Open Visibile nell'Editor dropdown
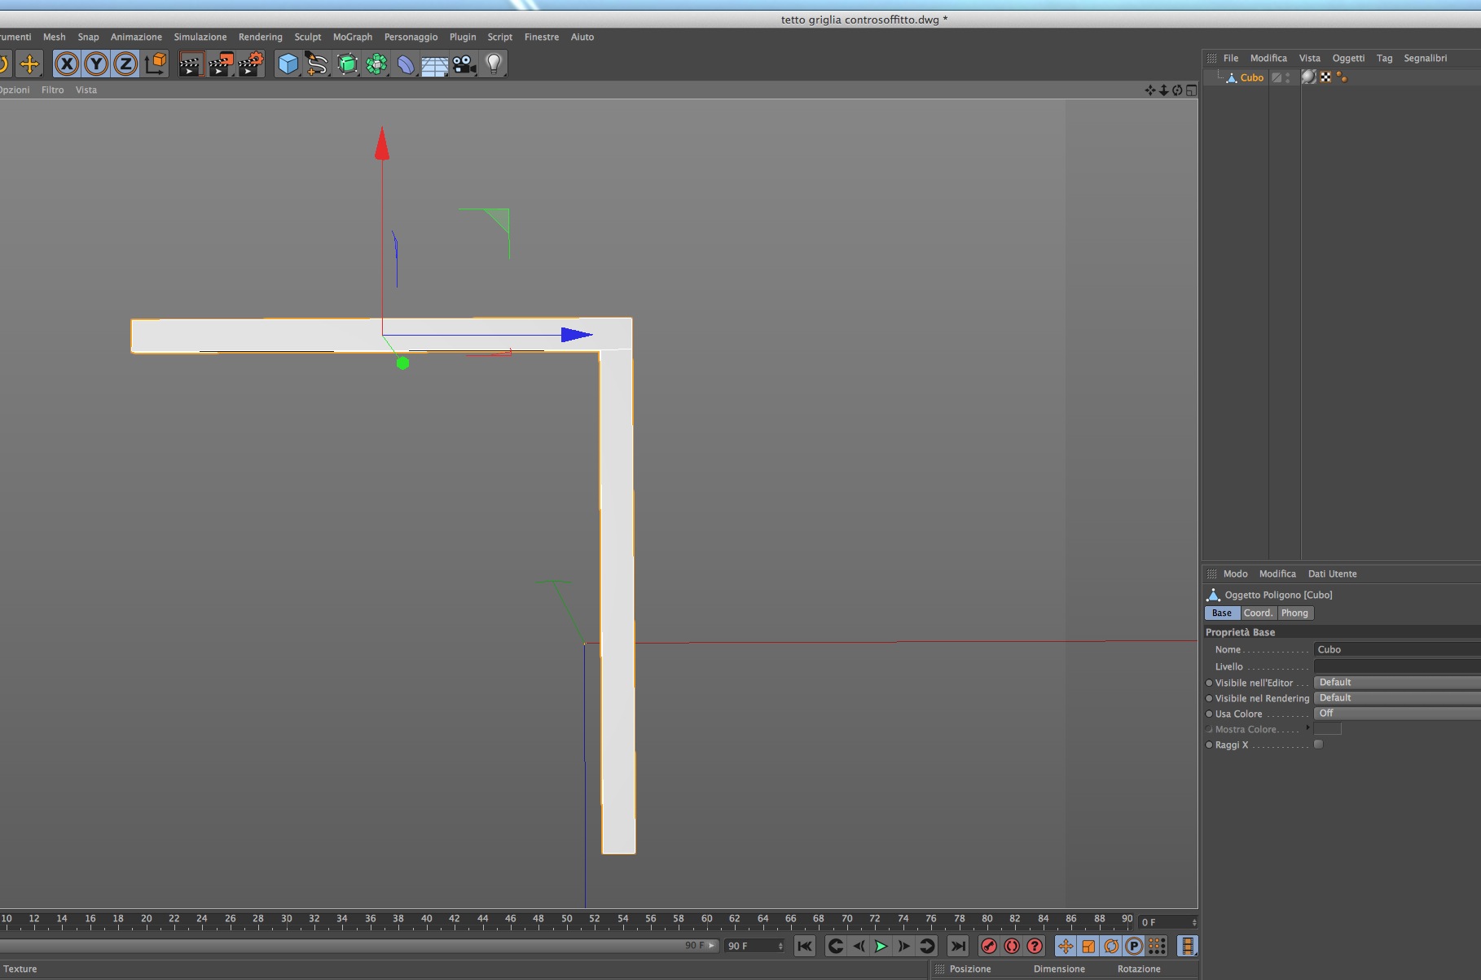The height and width of the screenshot is (980, 1481). 1397,683
